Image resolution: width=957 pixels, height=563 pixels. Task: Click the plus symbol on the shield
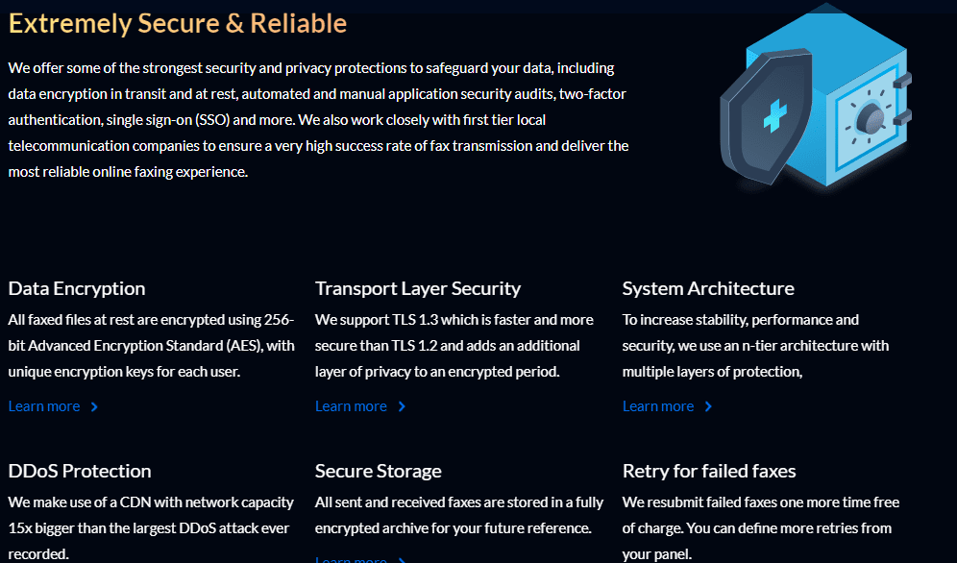[x=774, y=117]
